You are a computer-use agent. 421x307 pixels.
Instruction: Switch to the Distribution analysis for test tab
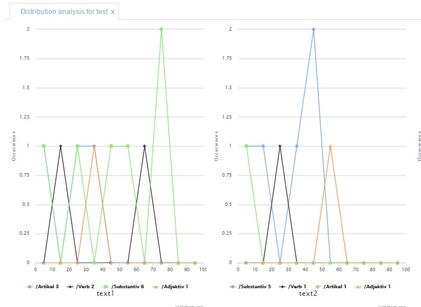click(x=63, y=12)
